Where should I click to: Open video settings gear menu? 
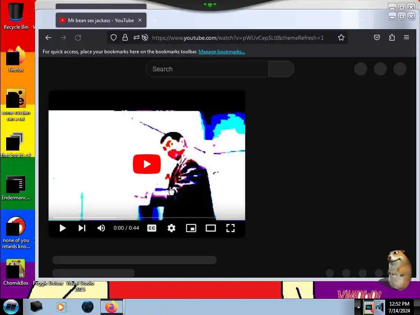click(x=171, y=228)
